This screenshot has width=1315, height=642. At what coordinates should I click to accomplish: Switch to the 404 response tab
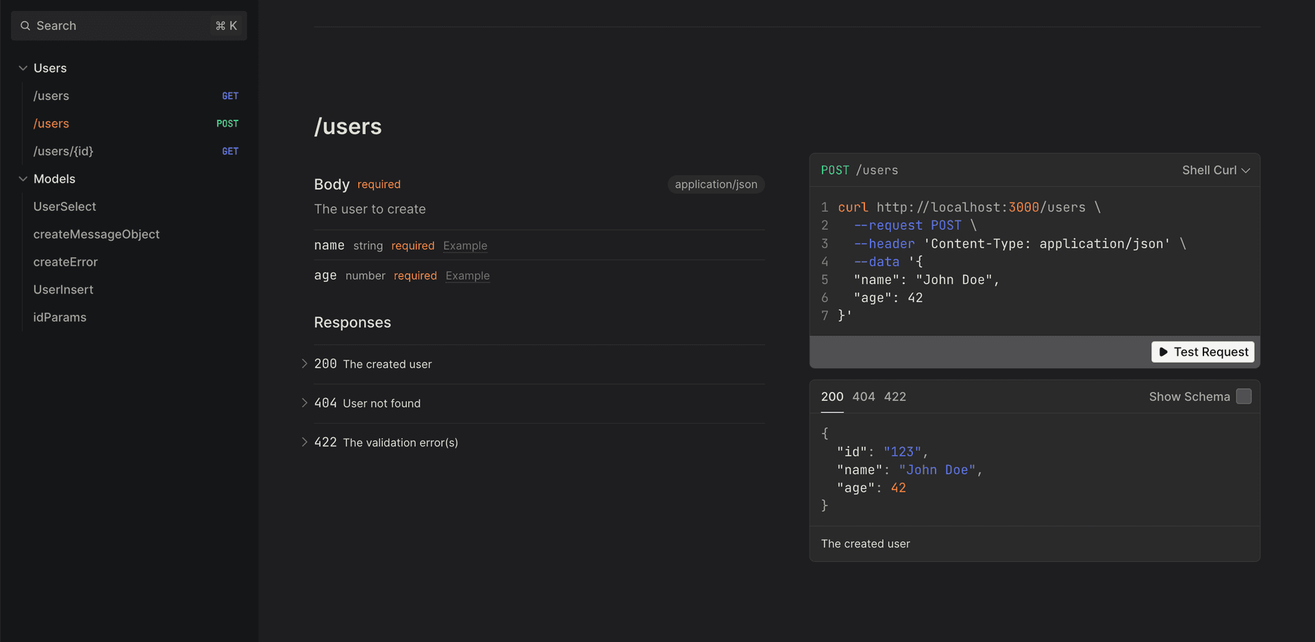(x=863, y=396)
